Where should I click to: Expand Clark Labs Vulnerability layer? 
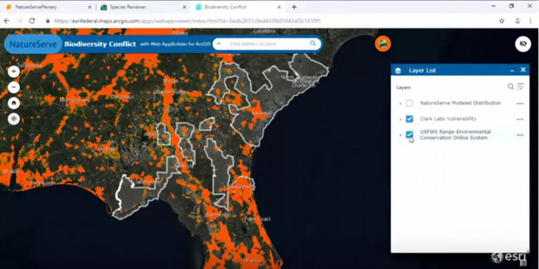click(x=400, y=119)
